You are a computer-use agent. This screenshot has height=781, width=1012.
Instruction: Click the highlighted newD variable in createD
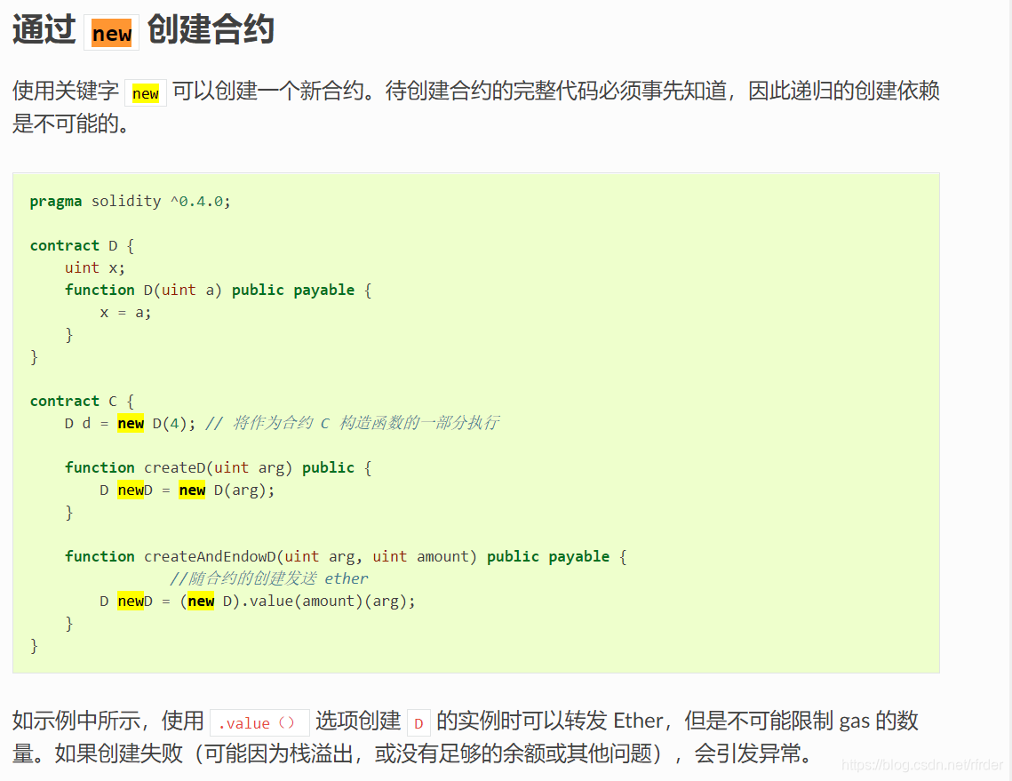(x=131, y=490)
